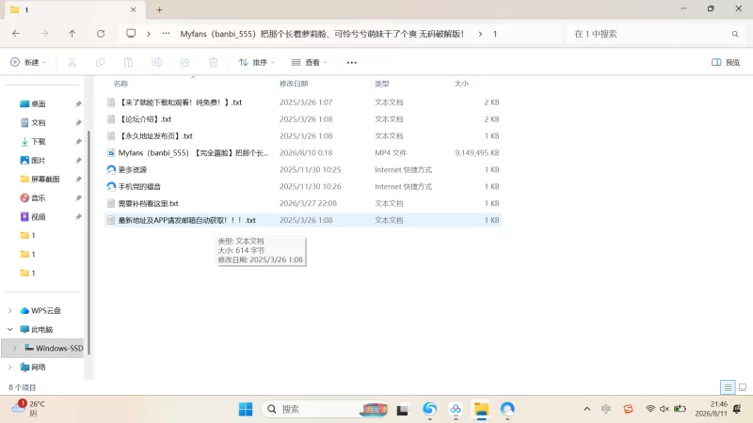Open the 查看 view dropdown
The width and height of the screenshot is (753, 423).
click(x=309, y=62)
